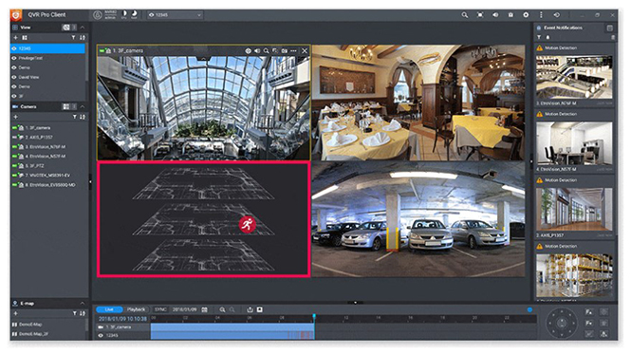Screen dimensions: 631x355
Task: Open settings gear in top toolbar
Action: 526,15
